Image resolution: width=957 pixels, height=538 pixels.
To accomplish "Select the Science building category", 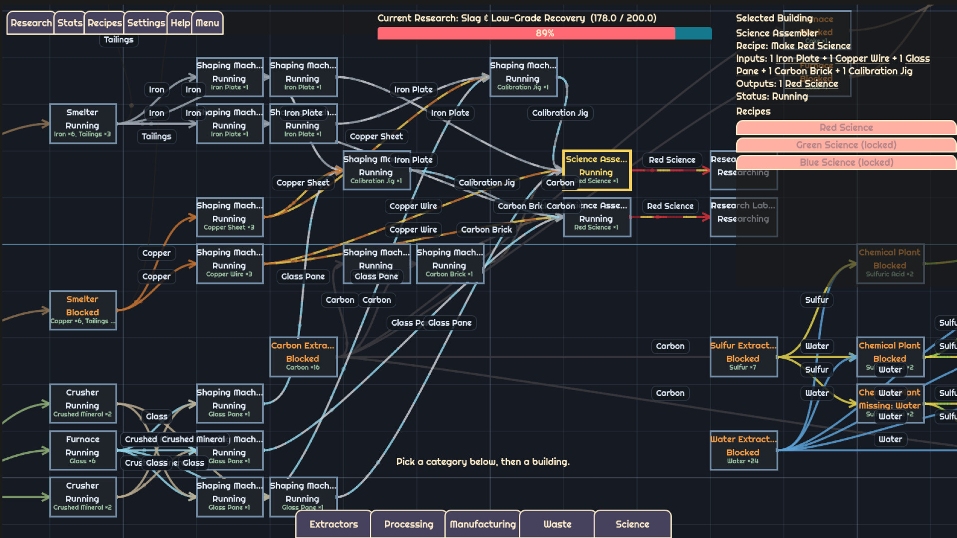I will pyautogui.click(x=632, y=524).
